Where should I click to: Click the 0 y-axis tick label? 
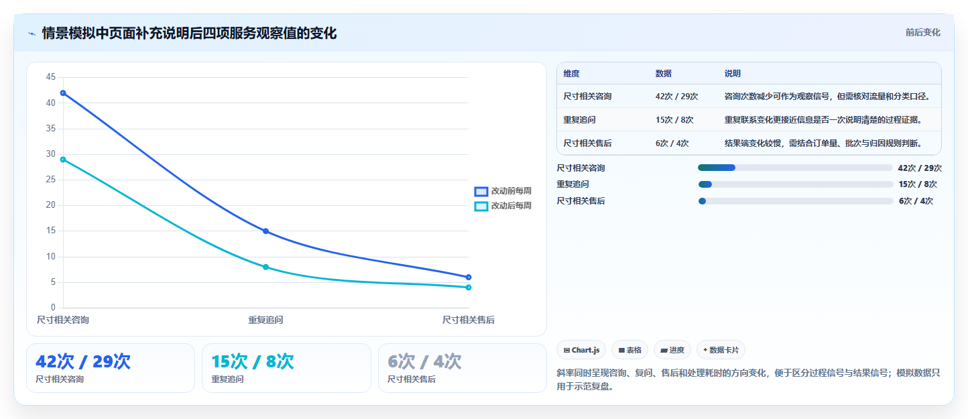[x=53, y=308]
